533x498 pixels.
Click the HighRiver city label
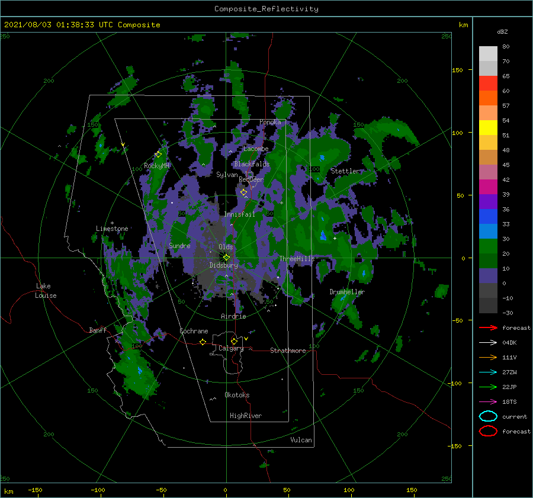point(246,416)
